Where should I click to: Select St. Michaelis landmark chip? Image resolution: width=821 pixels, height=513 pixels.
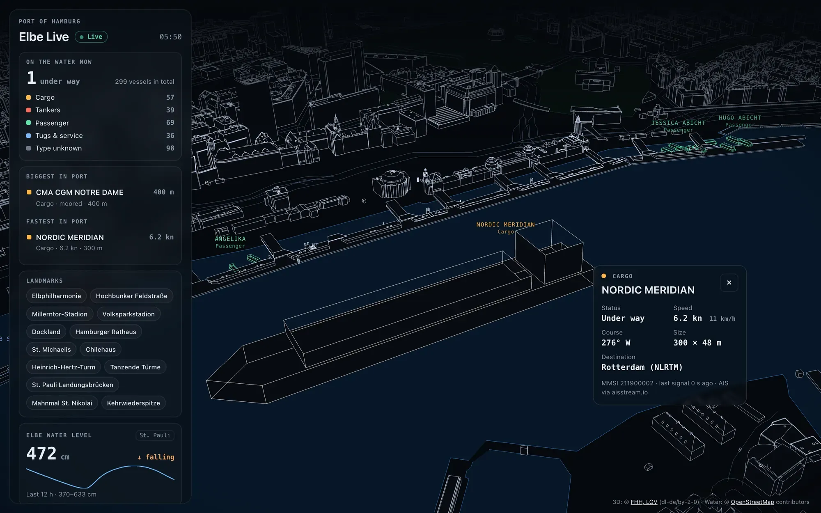(51, 349)
